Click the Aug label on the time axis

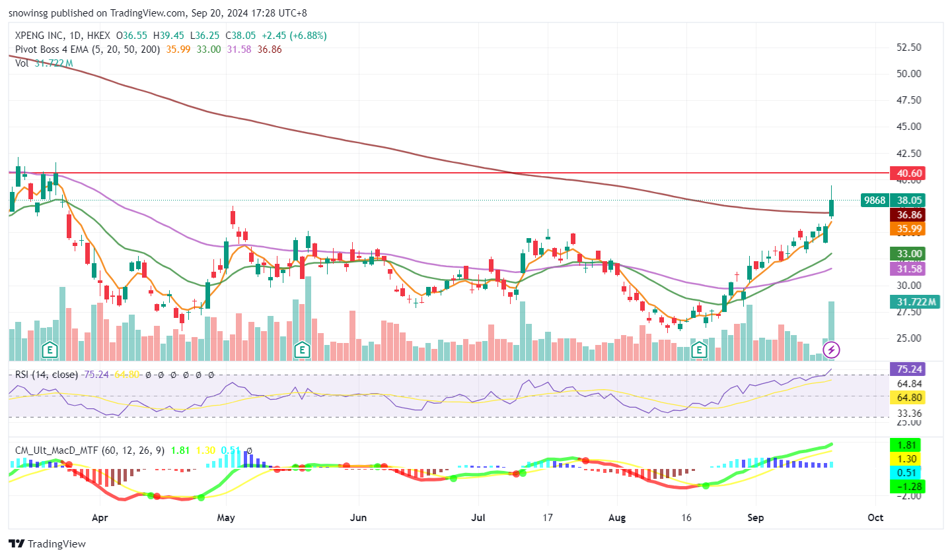point(617,518)
